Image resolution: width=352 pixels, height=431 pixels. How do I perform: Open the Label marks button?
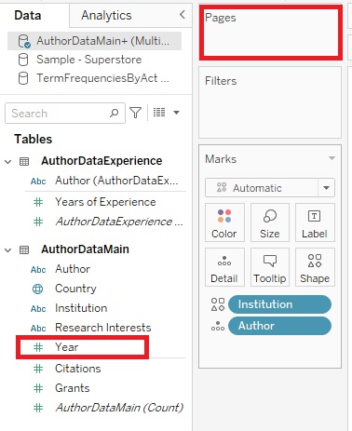coord(315,222)
